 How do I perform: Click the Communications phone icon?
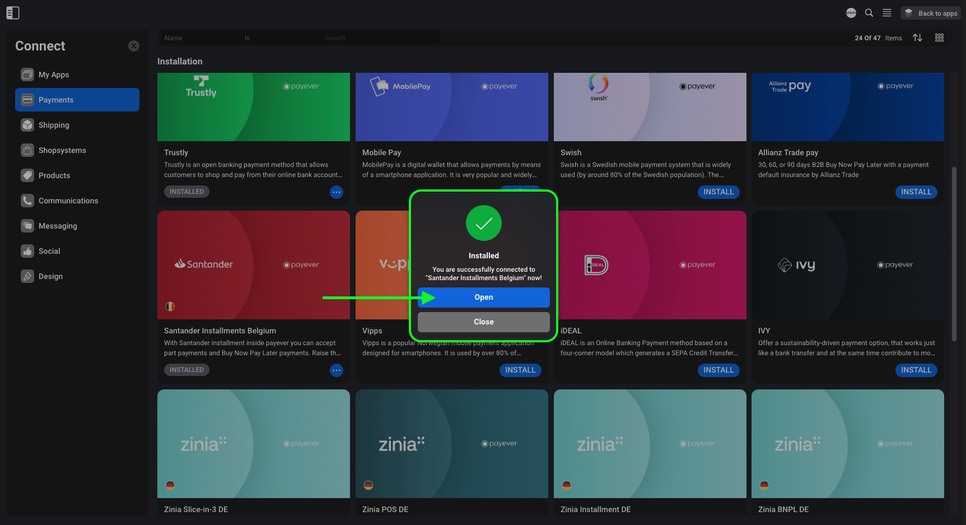(x=27, y=201)
